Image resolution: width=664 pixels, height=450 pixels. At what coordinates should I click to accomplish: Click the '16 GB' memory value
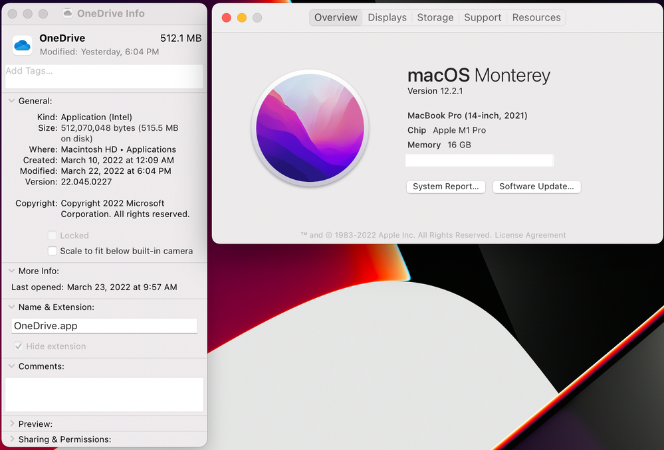click(459, 145)
